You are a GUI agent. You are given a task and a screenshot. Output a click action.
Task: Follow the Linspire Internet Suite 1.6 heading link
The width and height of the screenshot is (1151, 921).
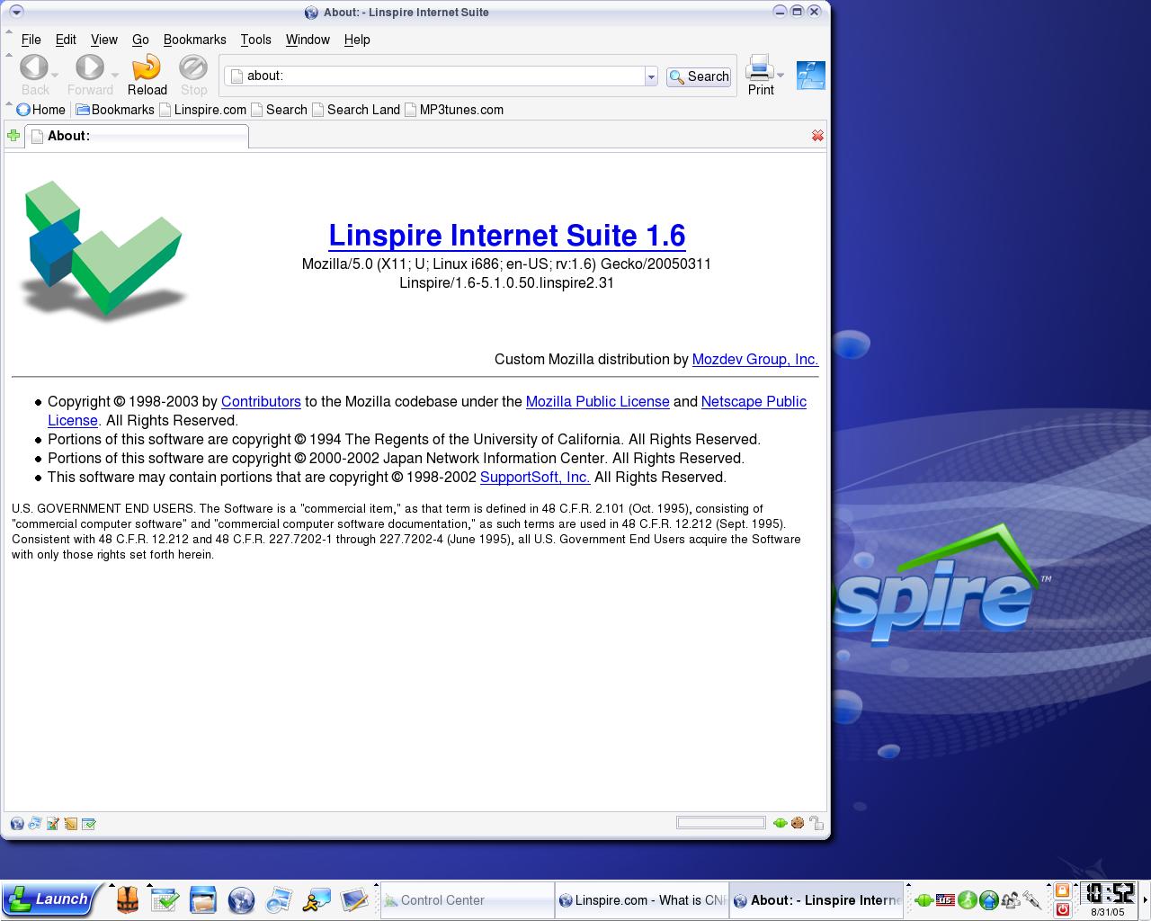click(507, 236)
